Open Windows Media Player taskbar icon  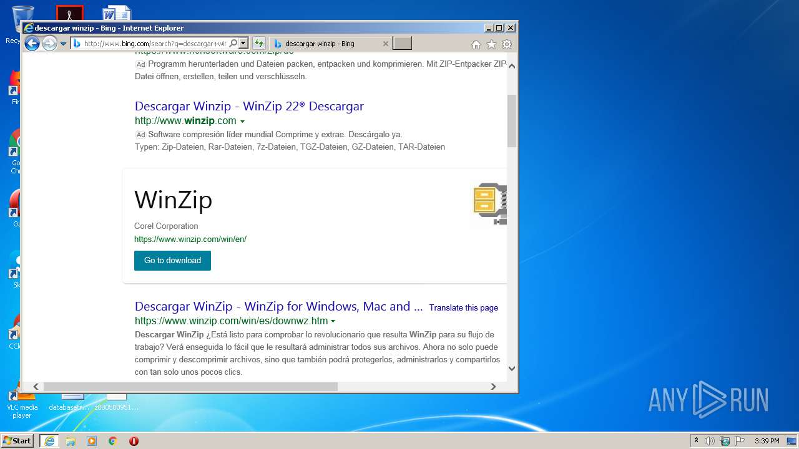coord(92,441)
